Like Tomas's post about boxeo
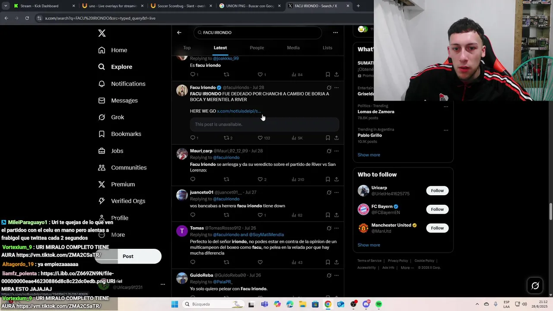The width and height of the screenshot is (553, 311). pos(260,262)
